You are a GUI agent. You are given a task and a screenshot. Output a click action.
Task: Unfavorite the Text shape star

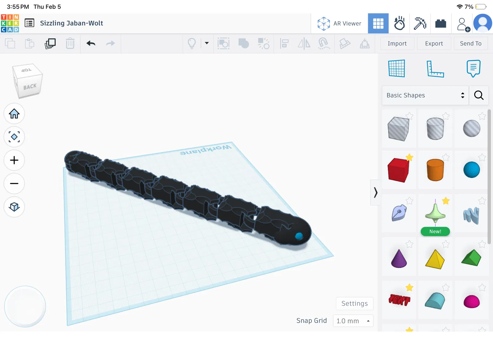tap(409, 288)
